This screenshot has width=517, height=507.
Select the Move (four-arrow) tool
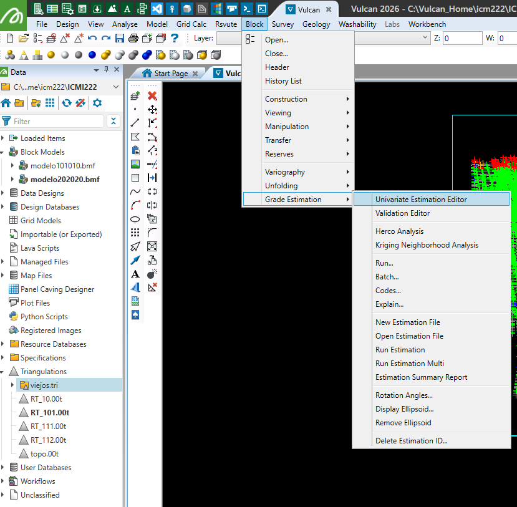pyautogui.click(x=152, y=109)
